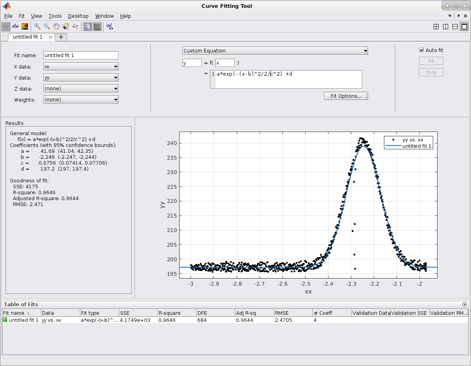
Task: Toggle the Grid toolbar button
Action: tap(97, 26)
